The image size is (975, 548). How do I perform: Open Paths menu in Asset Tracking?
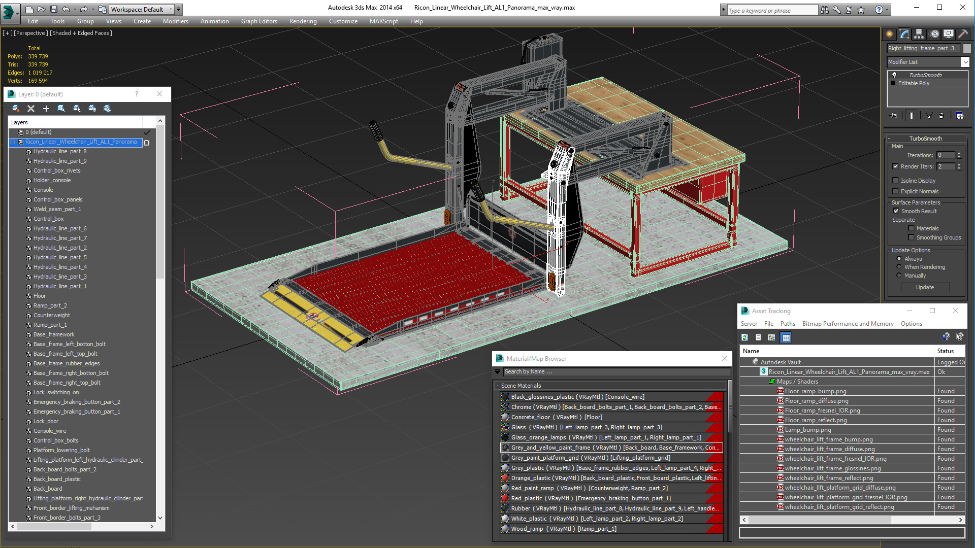(788, 324)
